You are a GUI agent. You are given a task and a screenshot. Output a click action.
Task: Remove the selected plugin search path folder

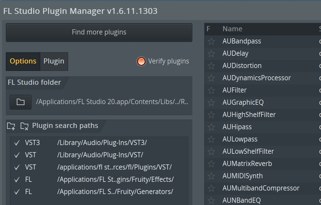pos(24,126)
